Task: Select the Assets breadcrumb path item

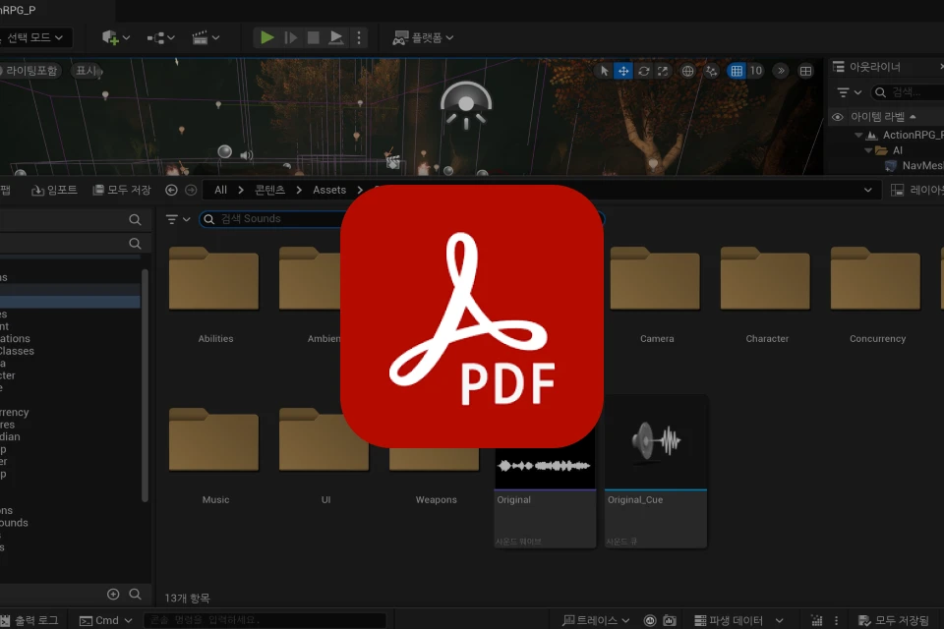Action: [x=329, y=191]
